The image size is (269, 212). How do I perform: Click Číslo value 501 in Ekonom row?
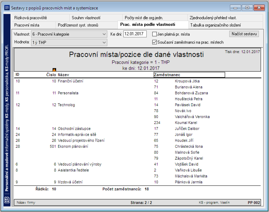(53, 147)
